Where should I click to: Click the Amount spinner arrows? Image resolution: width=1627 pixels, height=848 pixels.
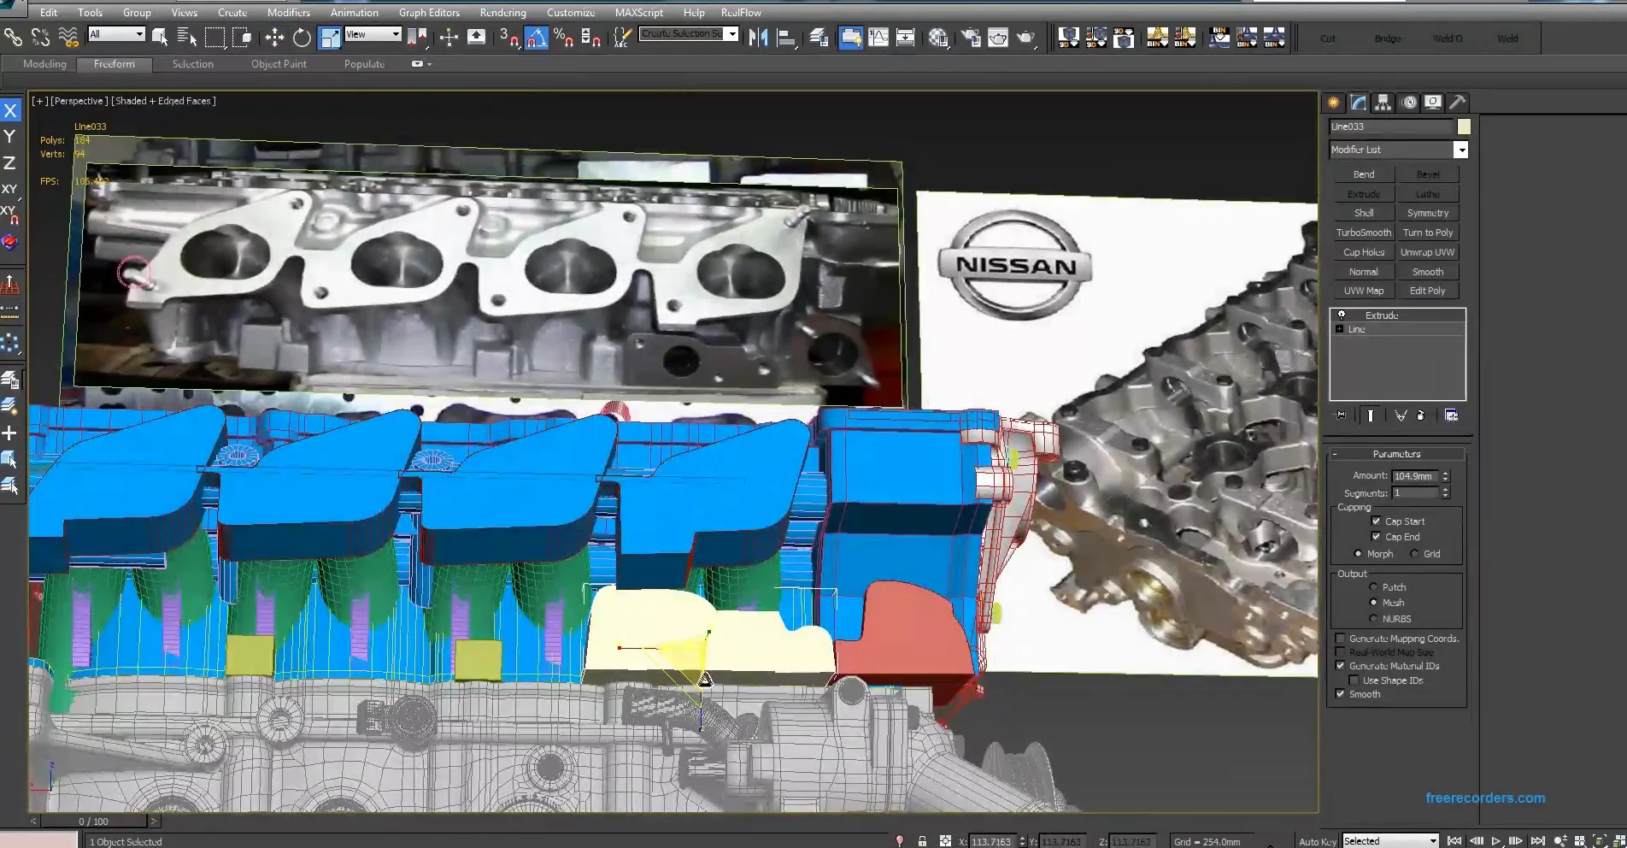coord(1446,476)
